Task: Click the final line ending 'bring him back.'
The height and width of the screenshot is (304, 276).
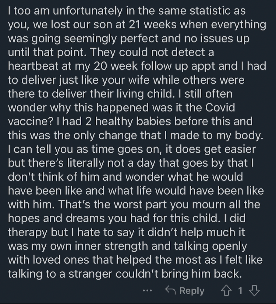Action: (x=125, y=274)
